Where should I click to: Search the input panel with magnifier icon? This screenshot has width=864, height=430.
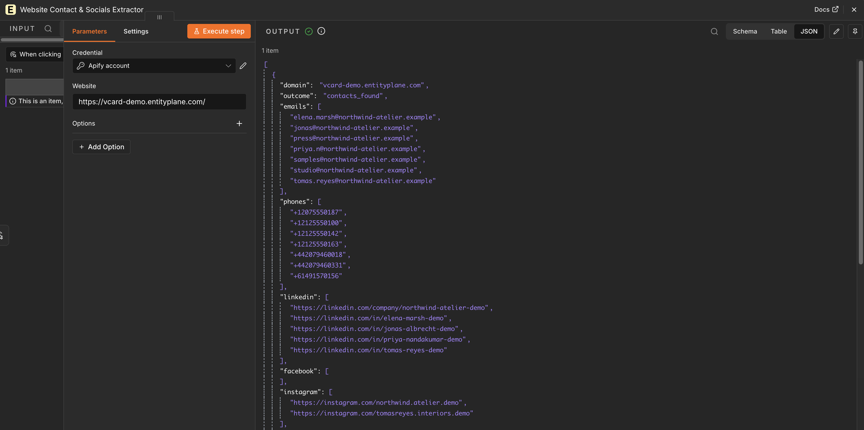48,29
